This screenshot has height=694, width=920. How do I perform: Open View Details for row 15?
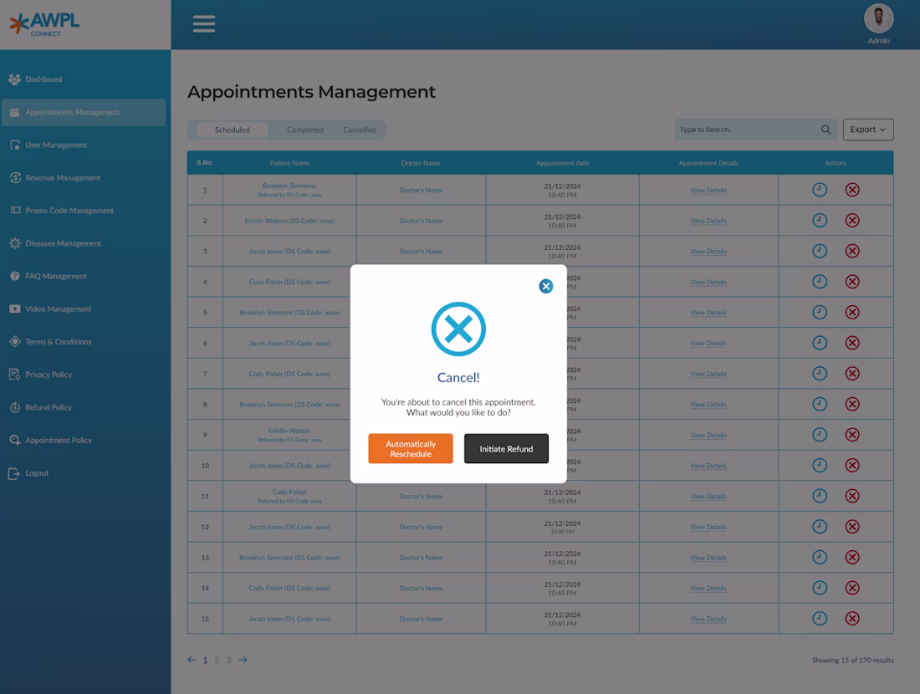(708, 619)
